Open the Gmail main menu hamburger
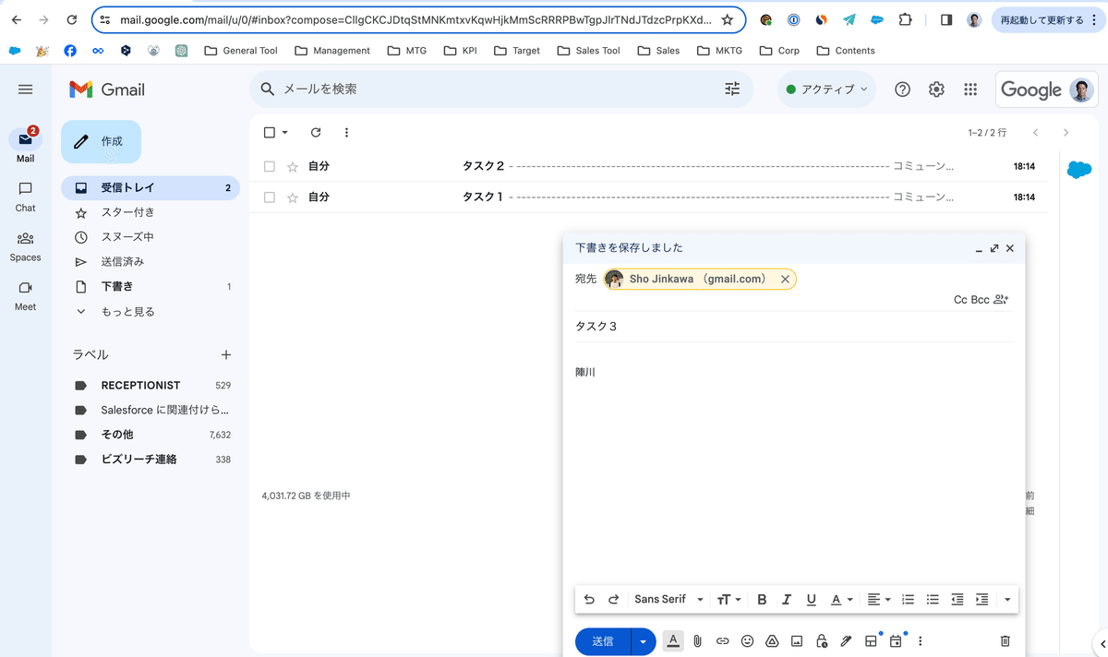Image resolution: width=1108 pixels, height=657 pixels. point(26,90)
